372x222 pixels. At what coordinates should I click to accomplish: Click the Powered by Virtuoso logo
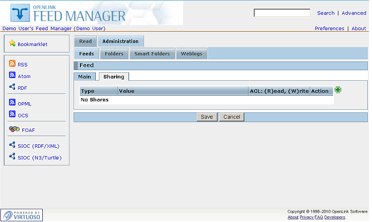tap(22, 215)
